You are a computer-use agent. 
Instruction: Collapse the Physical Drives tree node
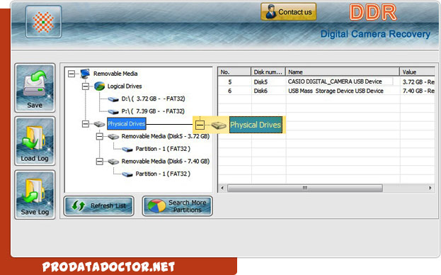[86, 123]
